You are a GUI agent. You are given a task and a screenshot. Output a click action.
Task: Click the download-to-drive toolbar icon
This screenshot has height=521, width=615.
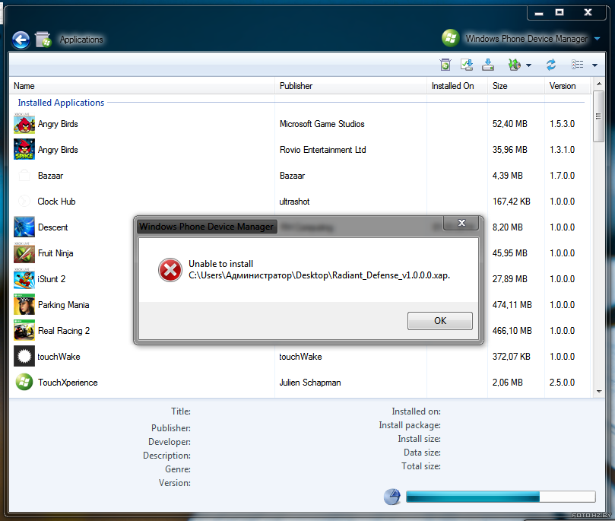tap(488, 65)
